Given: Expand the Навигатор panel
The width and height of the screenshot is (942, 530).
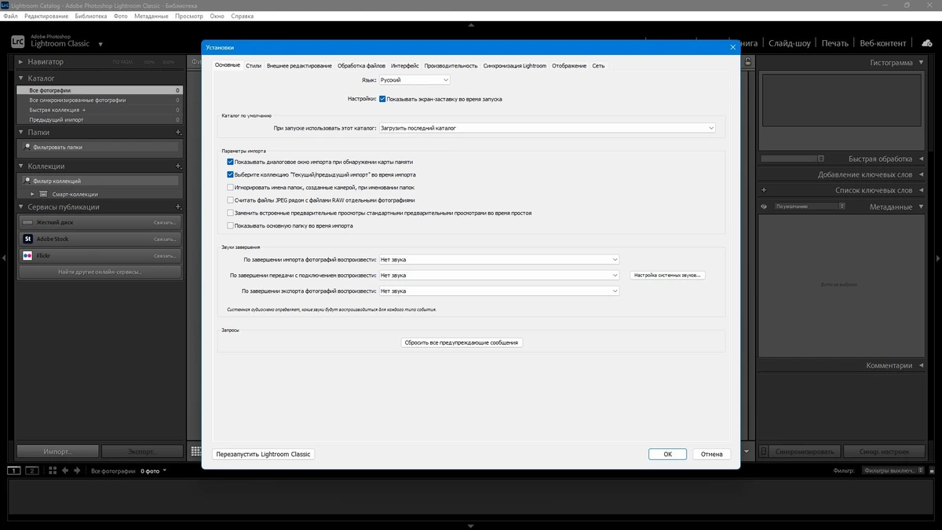Looking at the screenshot, I should tap(21, 61).
